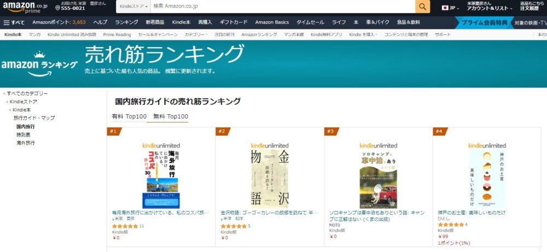Click コンテンツと端末の管理 link

click(406, 34)
